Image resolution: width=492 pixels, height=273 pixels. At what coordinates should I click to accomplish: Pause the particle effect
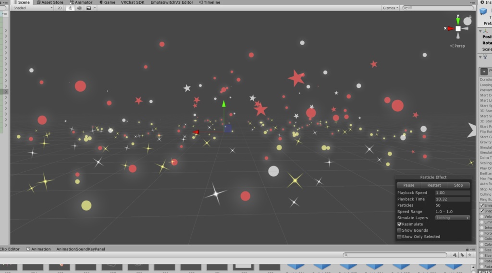408,185
